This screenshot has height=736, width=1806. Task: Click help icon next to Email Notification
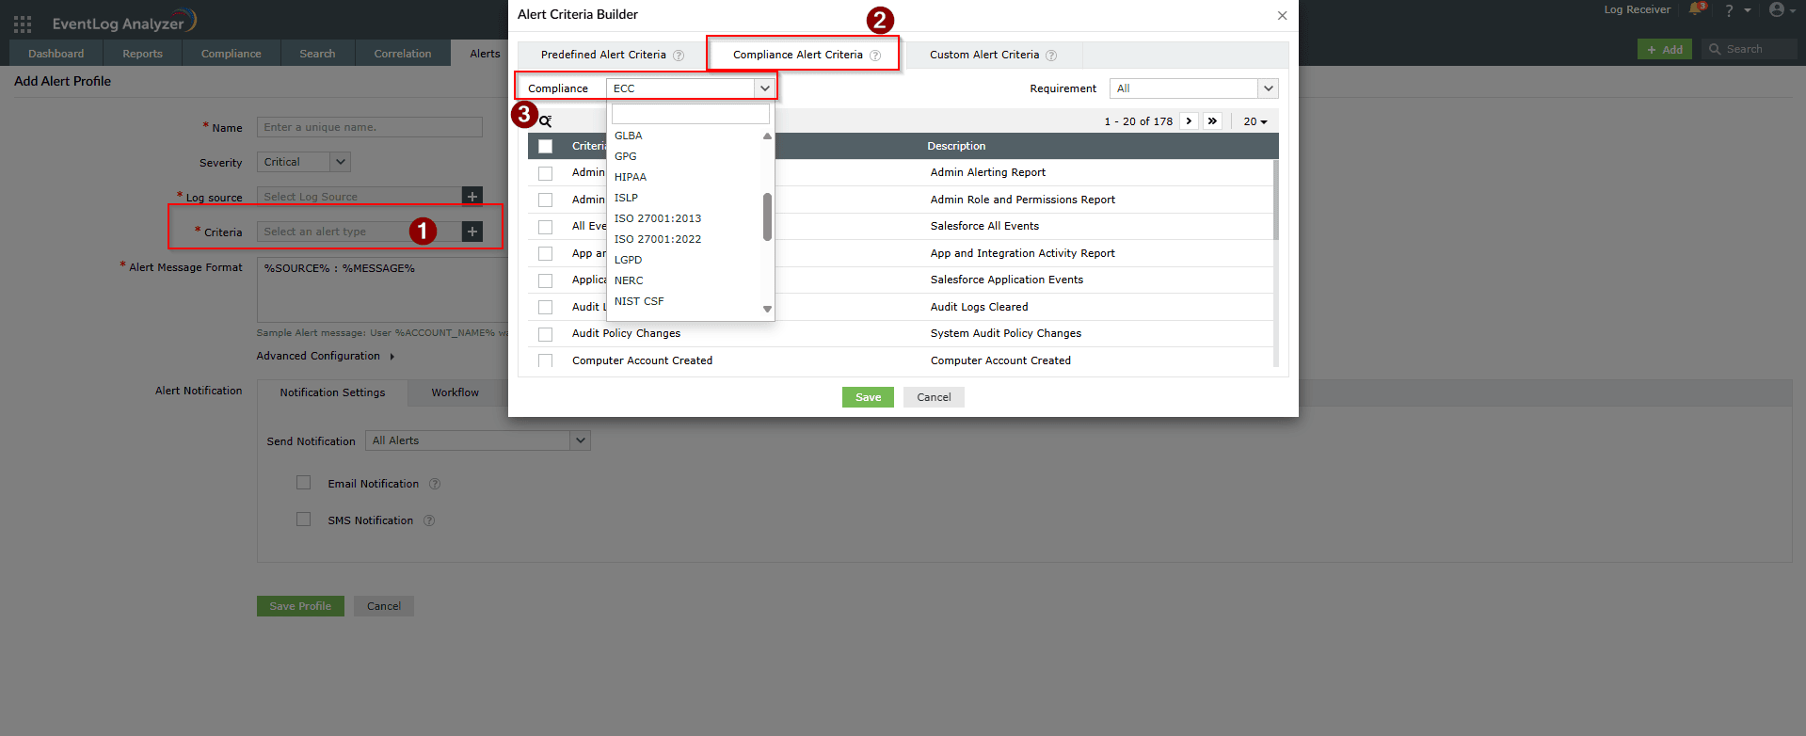click(435, 484)
